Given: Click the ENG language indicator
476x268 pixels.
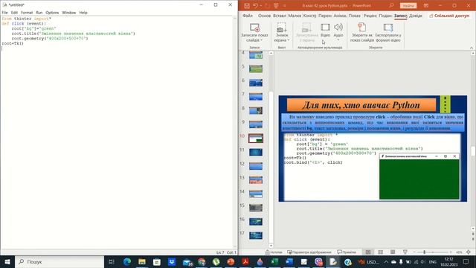Looking at the screenshot, I should click(433, 261).
